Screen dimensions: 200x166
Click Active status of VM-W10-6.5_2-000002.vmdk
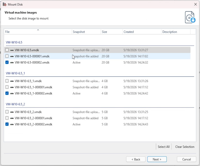pos(77,124)
